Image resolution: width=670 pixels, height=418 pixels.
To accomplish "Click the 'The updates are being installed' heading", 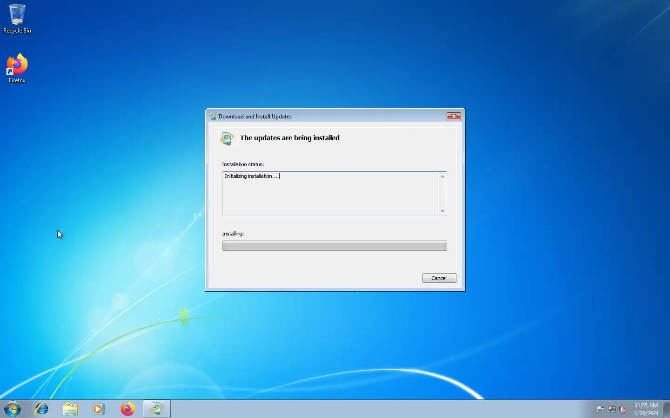I will pyautogui.click(x=290, y=138).
